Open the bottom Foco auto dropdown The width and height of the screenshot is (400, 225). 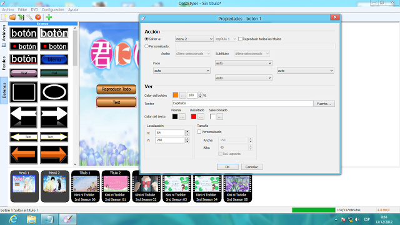(x=243, y=78)
